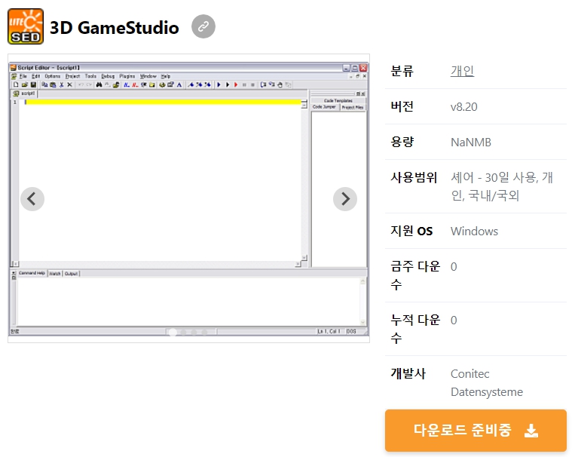This screenshot has height=457, width=575.
Task: Click the orange SED app logo
Action: 26,26
